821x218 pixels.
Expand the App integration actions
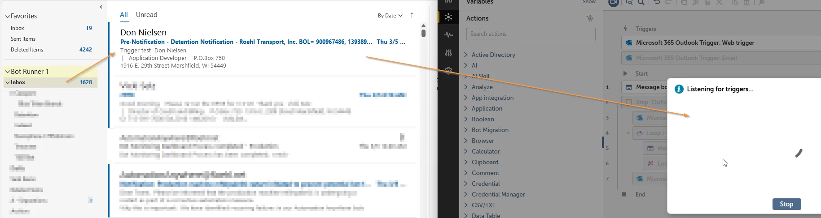[465, 98]
